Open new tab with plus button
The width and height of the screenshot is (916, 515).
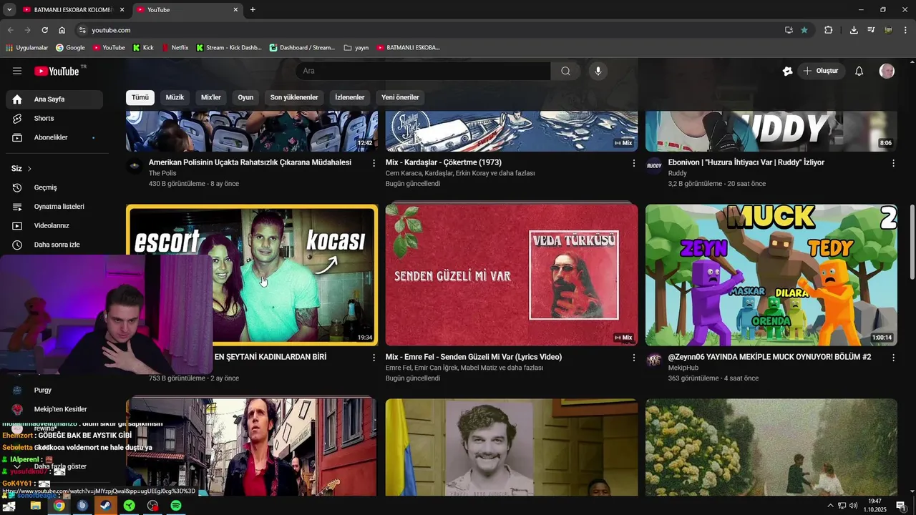[x=253, y=10]
